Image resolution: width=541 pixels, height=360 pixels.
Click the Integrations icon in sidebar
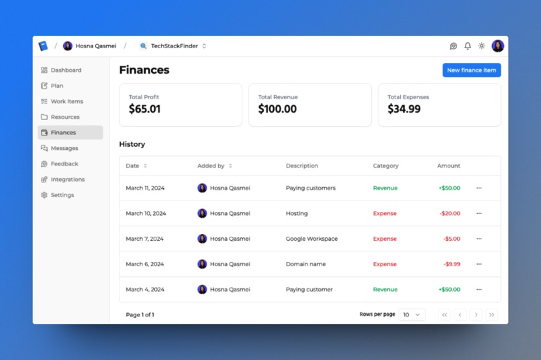click(44, 180)
